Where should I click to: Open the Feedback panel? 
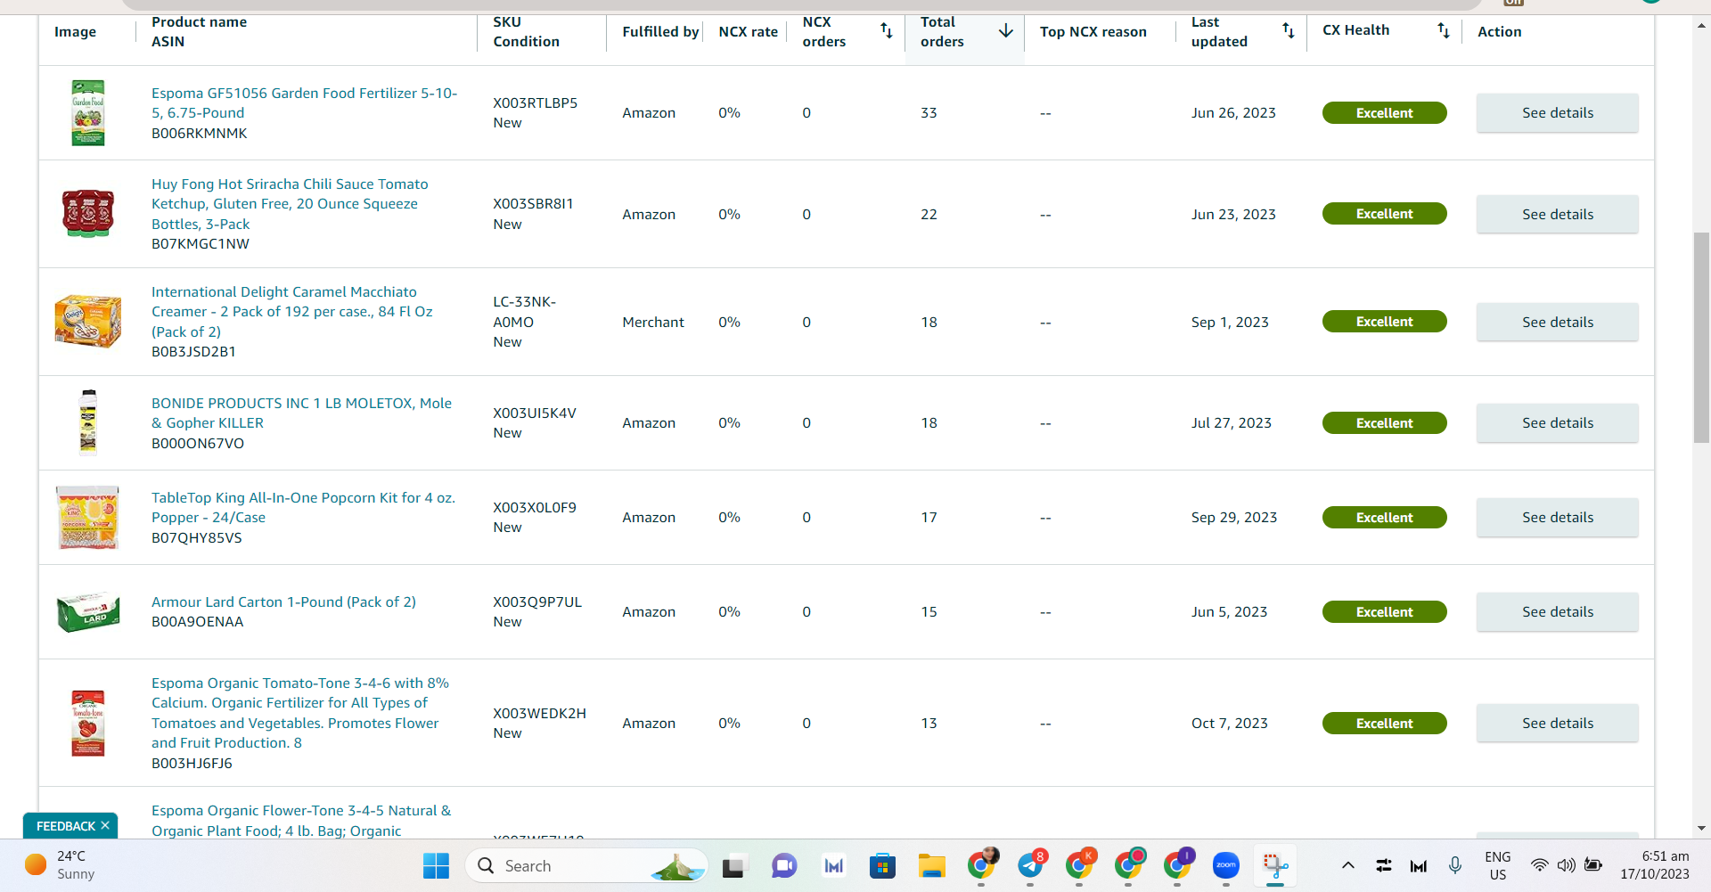65,826
